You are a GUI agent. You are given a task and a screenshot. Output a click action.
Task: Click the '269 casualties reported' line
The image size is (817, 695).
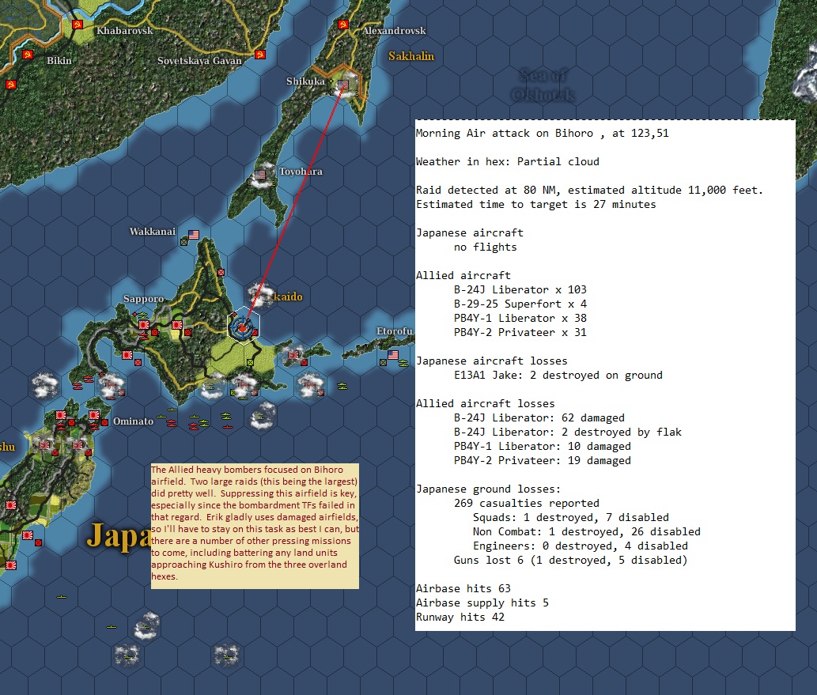click(526, 504)
